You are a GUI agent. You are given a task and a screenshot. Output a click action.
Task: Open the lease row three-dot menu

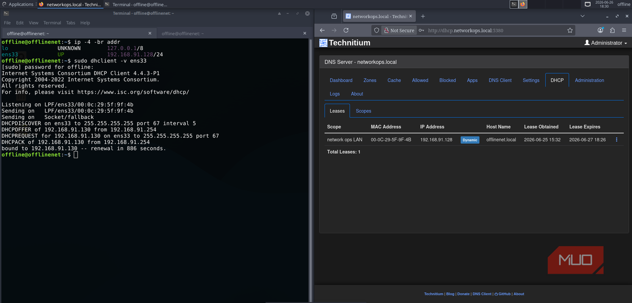click(616, 139)
